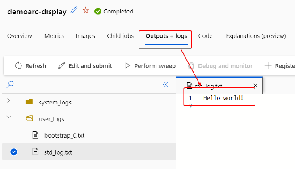Select the system_logs folder name
Image resolution: width=295 pixels, height=169 pixels.
coord(55,102)
